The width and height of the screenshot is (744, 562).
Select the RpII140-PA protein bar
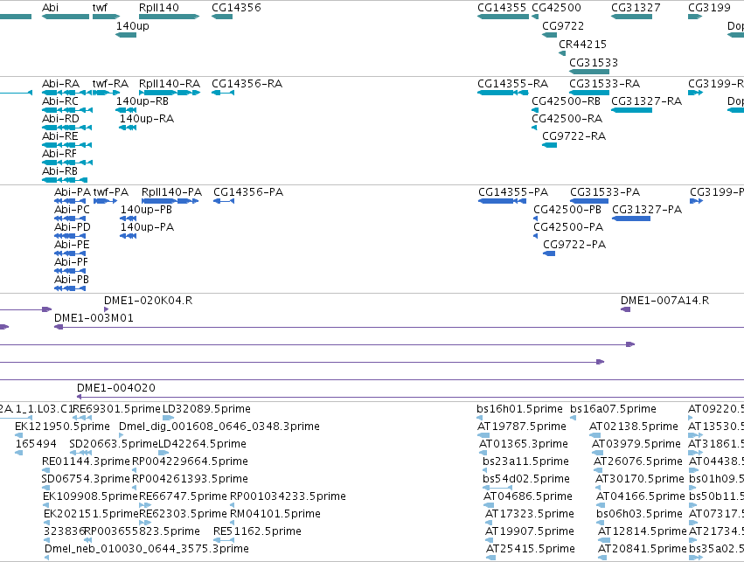click(x=170, y=201)
